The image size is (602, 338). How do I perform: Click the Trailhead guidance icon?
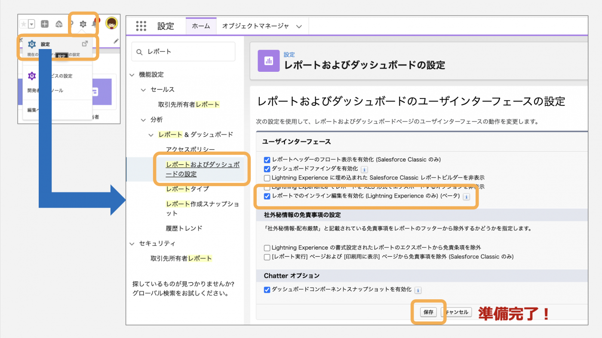pos(59,24)
